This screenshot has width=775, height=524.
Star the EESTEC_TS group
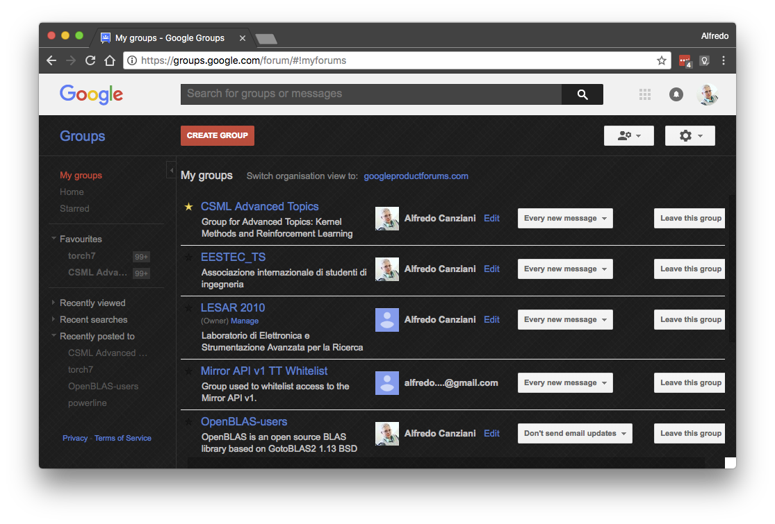coord(188,257)
